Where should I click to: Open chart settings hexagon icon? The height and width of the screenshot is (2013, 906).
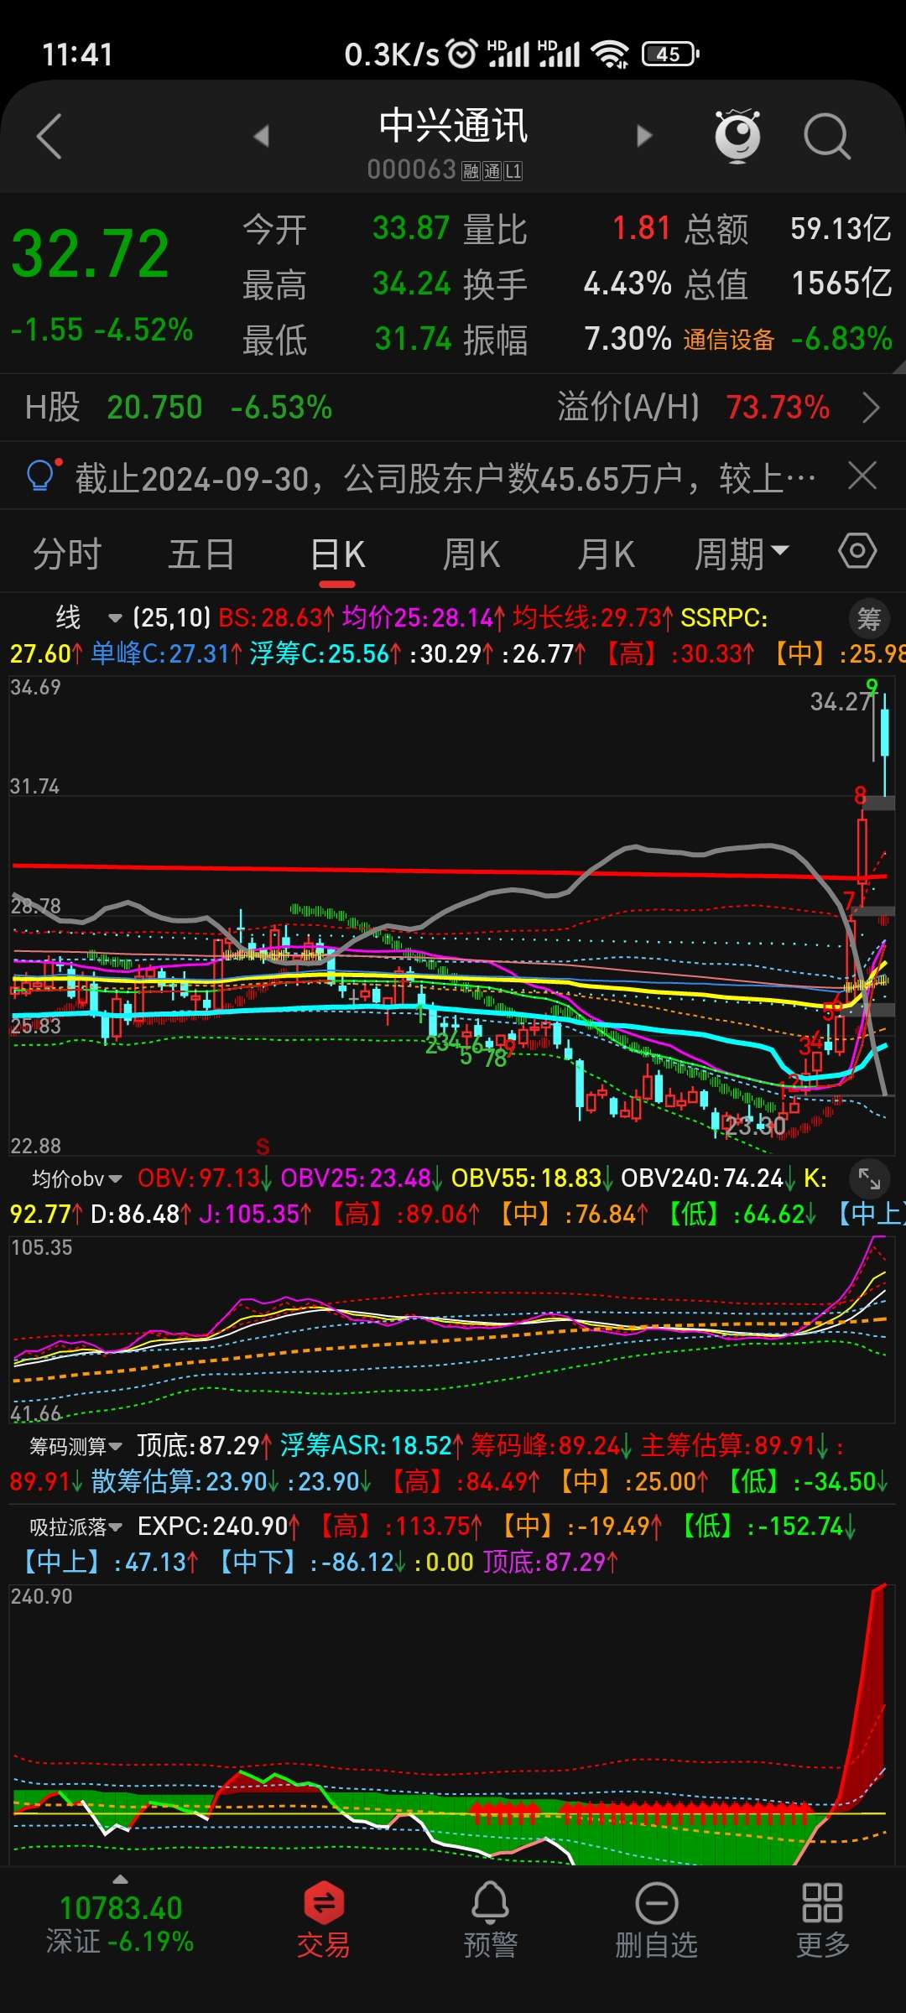coord(857,551)
